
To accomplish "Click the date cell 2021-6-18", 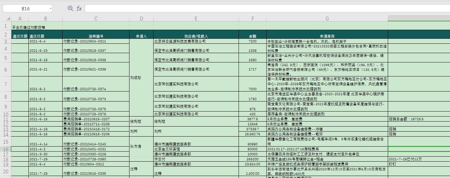I will coord(46,58).
